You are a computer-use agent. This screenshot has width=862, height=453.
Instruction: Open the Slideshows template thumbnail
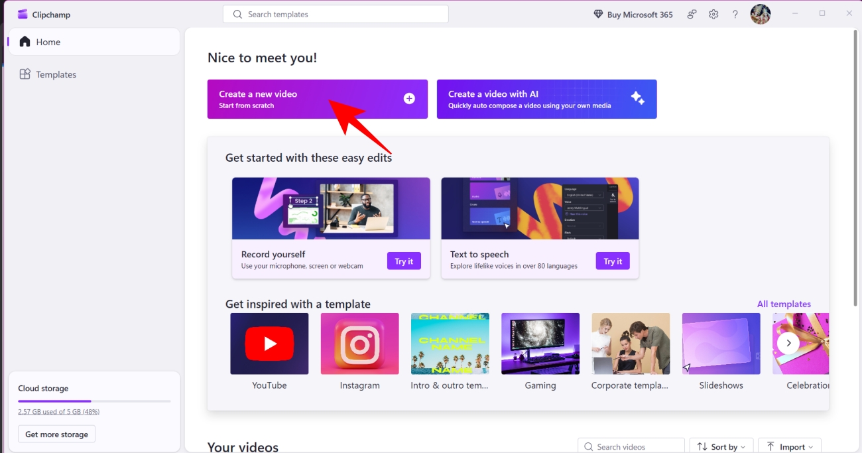tap(721, 344)
